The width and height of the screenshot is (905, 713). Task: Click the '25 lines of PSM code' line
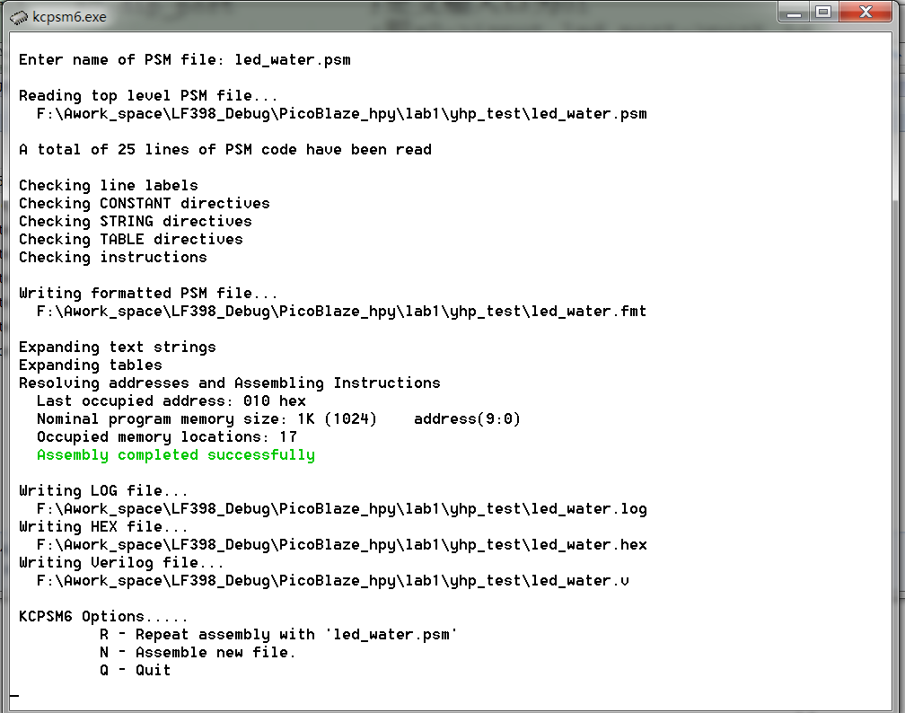pos(225,150)
